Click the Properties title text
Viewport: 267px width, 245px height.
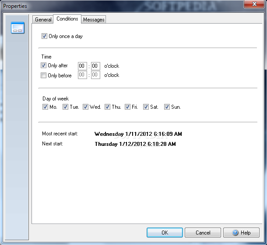(x=15, y=6)
